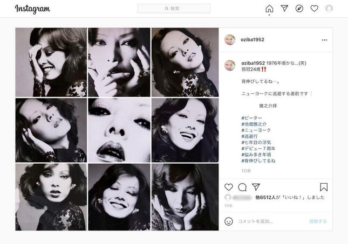Open oziba1952 username in post header
Screen dimensions: 348x244
pos(253,40)
